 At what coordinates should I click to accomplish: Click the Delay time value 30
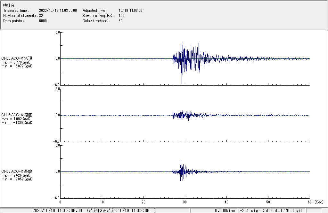pos(120,21)
